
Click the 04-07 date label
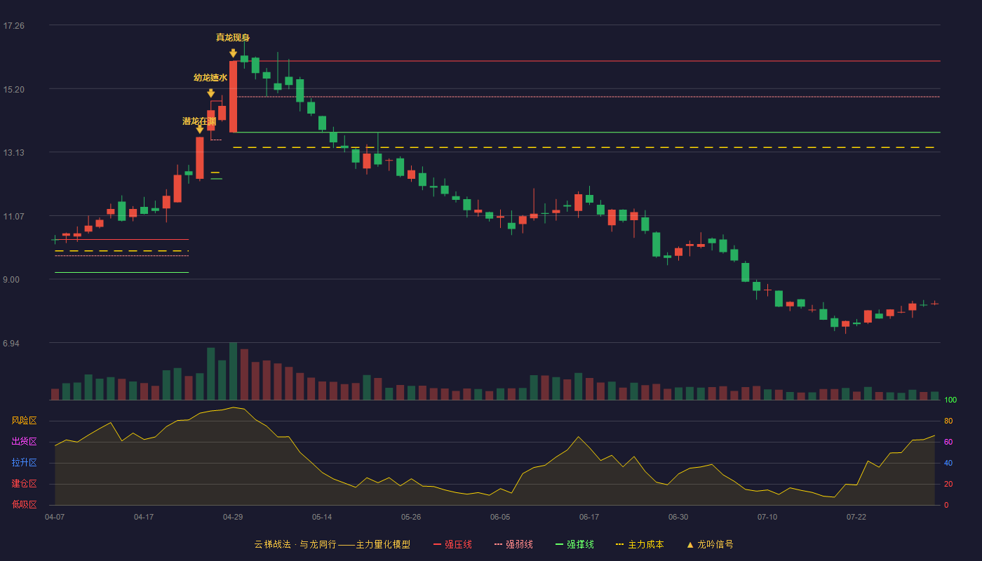(55, 517)
